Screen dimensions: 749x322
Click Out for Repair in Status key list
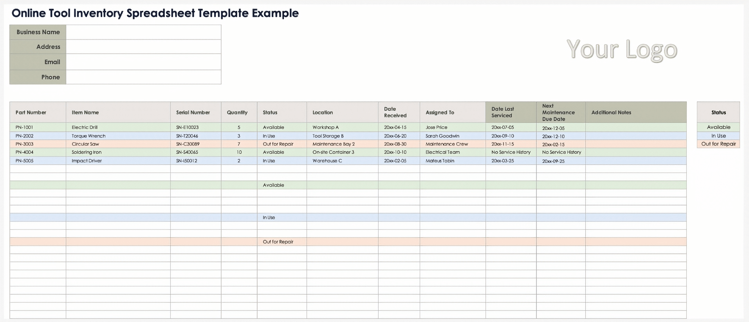click(718, 144)
